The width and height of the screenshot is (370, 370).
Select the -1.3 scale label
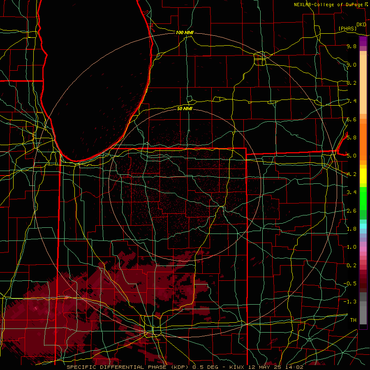[x=350, y=302]
